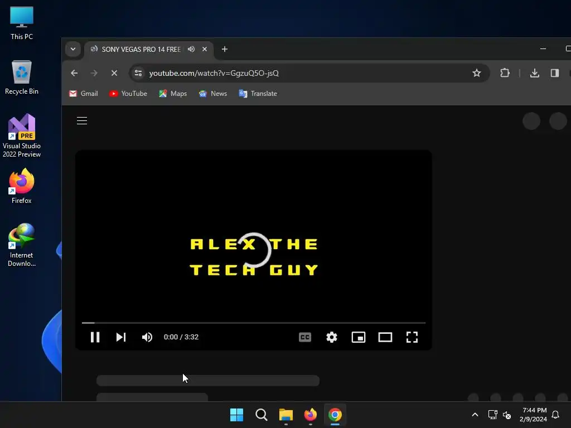Open the clock showing 7:44 PM
Viewport: 571px width, 428px height.
[534, 415]
